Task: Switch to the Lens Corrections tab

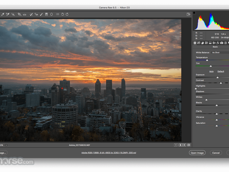Action: tap(214, 43)
